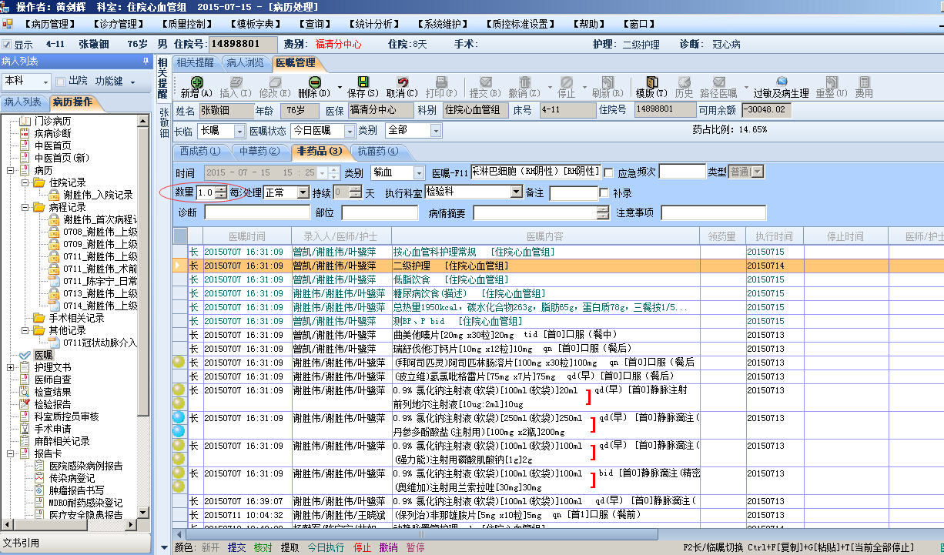Image resolution: width=944 pixels, height=555 pixels.
Task: Open 手术申请 tree item
Action: (x=52, y=429)
